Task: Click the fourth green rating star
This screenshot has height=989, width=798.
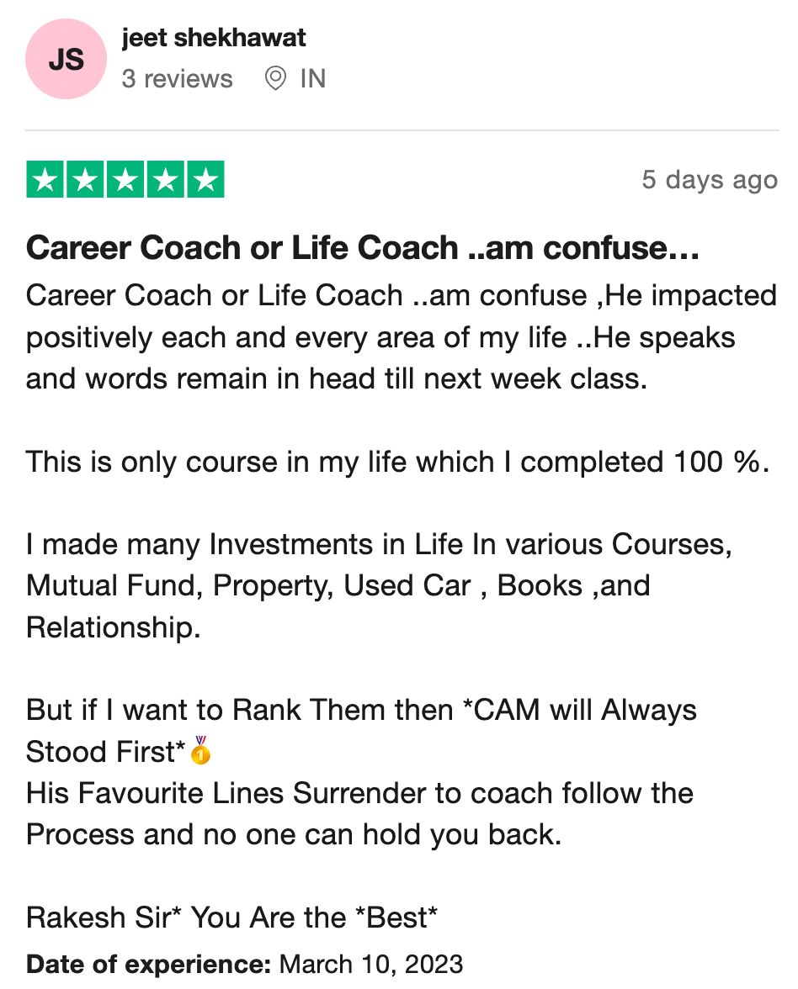Action: coord(166,180)
